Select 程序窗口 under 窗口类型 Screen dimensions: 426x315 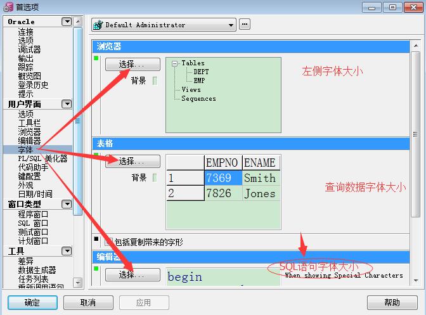pos(33,214)
